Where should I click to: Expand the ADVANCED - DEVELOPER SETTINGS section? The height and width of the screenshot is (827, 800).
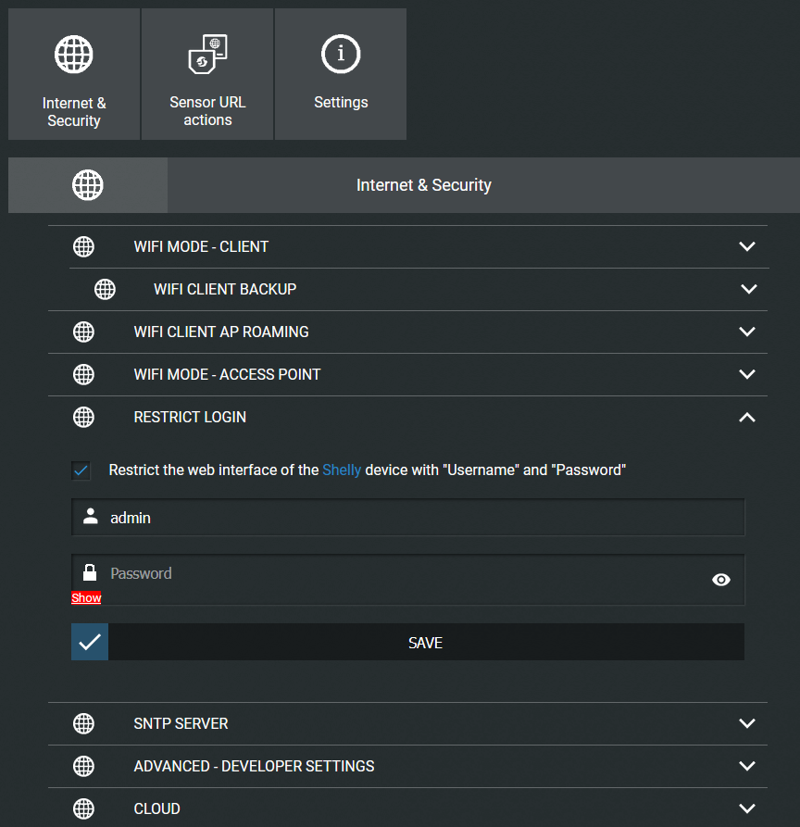tap(747, 766)
